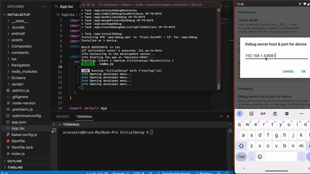Open Debug server host & port setting
Viewport: 310px width, 174px height.
273,101
